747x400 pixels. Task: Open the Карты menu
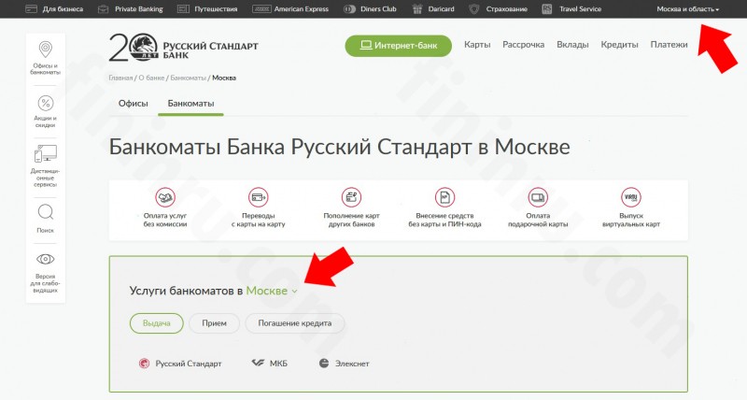(477, 44)
